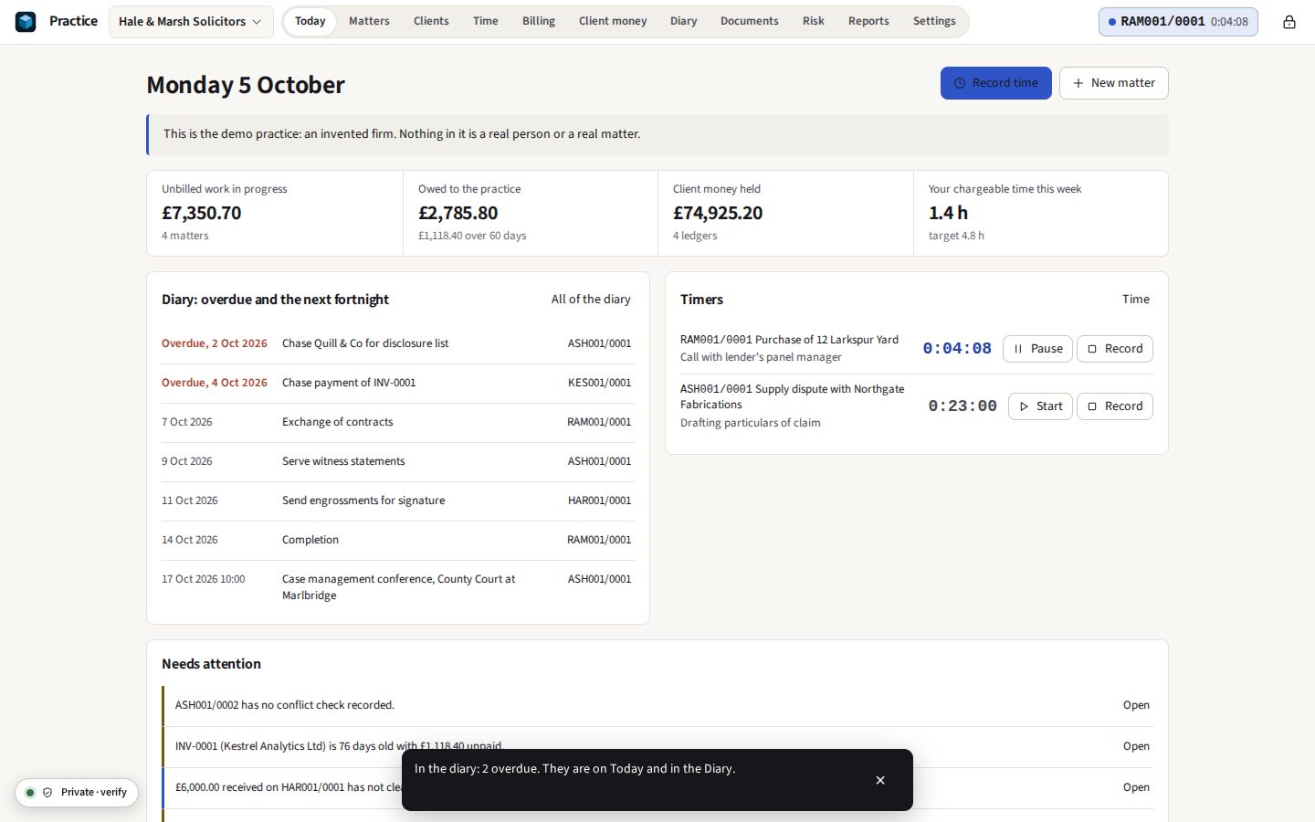Click the running timer RAM001/0001 pill
This screenshot has width=1315, height=822.
click(x=1178, y=22)
